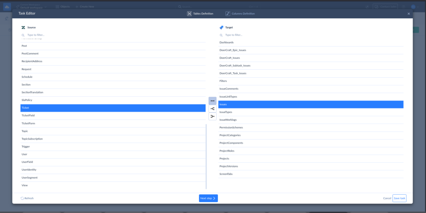Select the Schedule source table

pos(113,77)
